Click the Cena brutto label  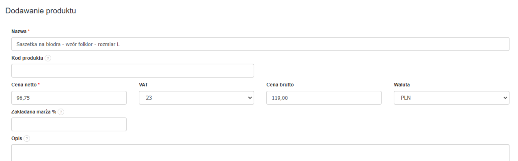coord(280,85)
